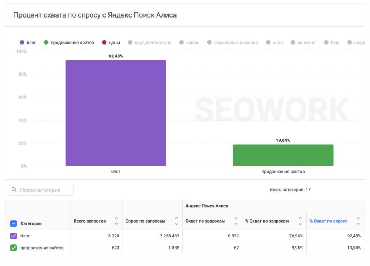Sort by % Охват по спросу arrows
370x266 pixels.
click(x=358, y=221)
